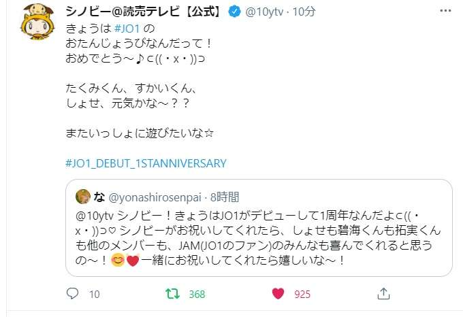Open the #JO1_DEBUT_1STANNIVERSARY hashtag
Image resolution: width=463 pixels, height=317 pixels.
(146, 163)
